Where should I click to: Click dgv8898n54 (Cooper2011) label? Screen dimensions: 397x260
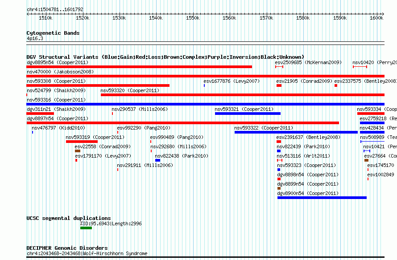coord(308,175)
